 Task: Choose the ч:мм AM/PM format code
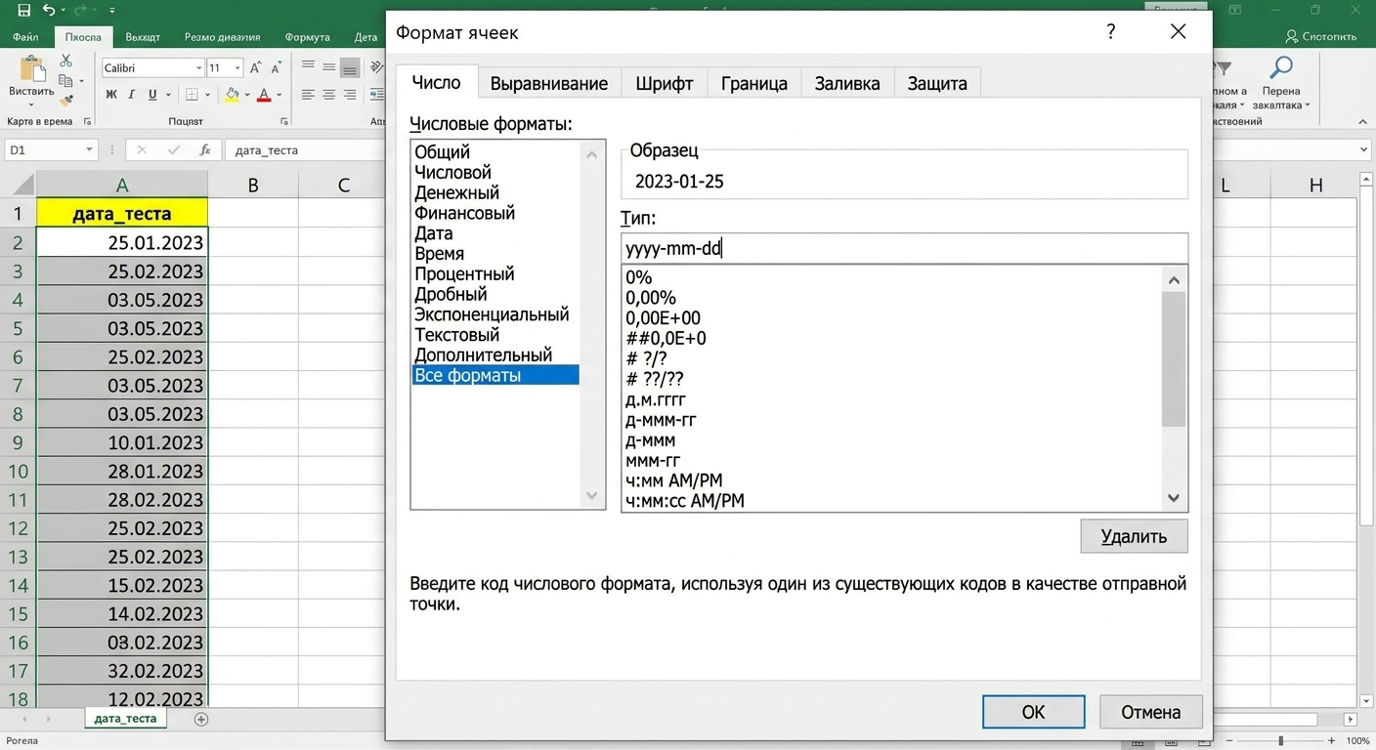[674, 480]
